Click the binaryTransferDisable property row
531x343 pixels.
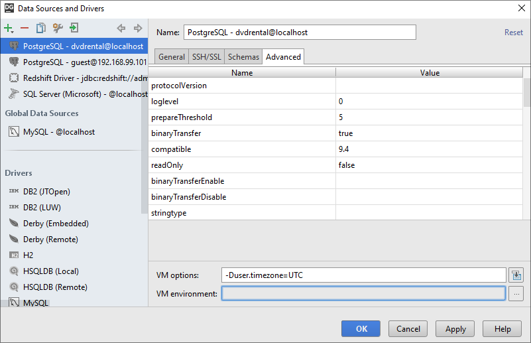(335, 197)
